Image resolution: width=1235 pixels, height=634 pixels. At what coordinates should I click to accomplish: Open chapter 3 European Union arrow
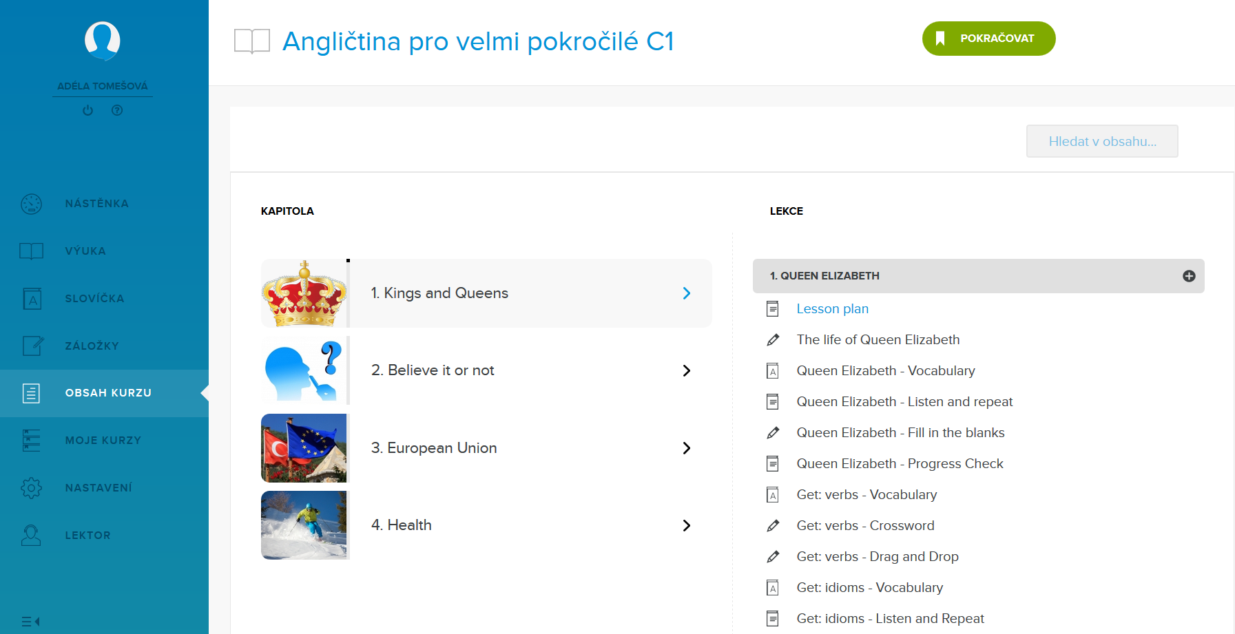(686, 448)
